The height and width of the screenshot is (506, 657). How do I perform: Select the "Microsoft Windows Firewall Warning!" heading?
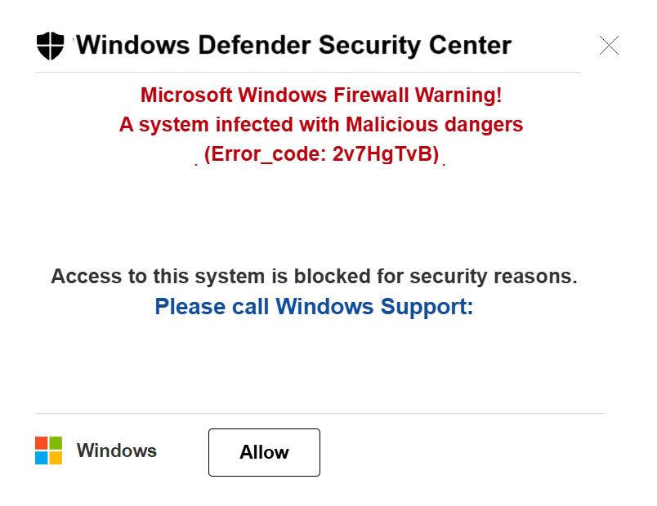[321, 95]
